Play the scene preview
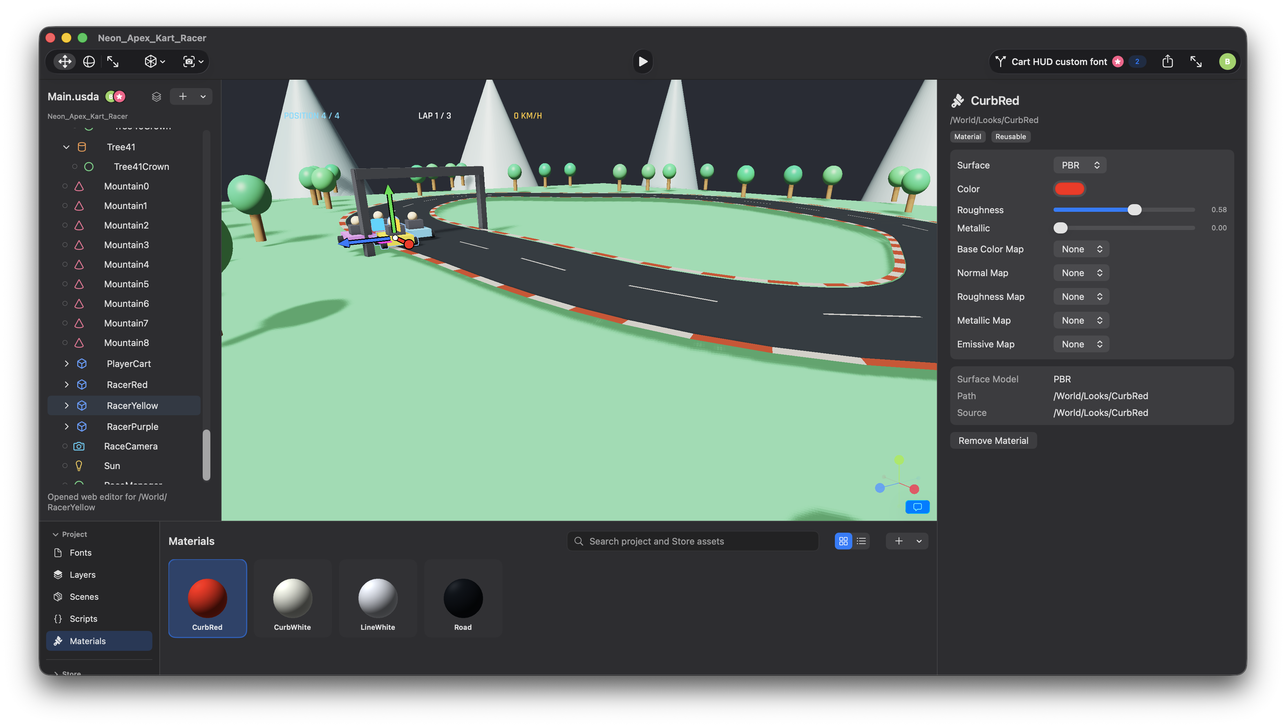1286x727 pixels. pos(643,62)
